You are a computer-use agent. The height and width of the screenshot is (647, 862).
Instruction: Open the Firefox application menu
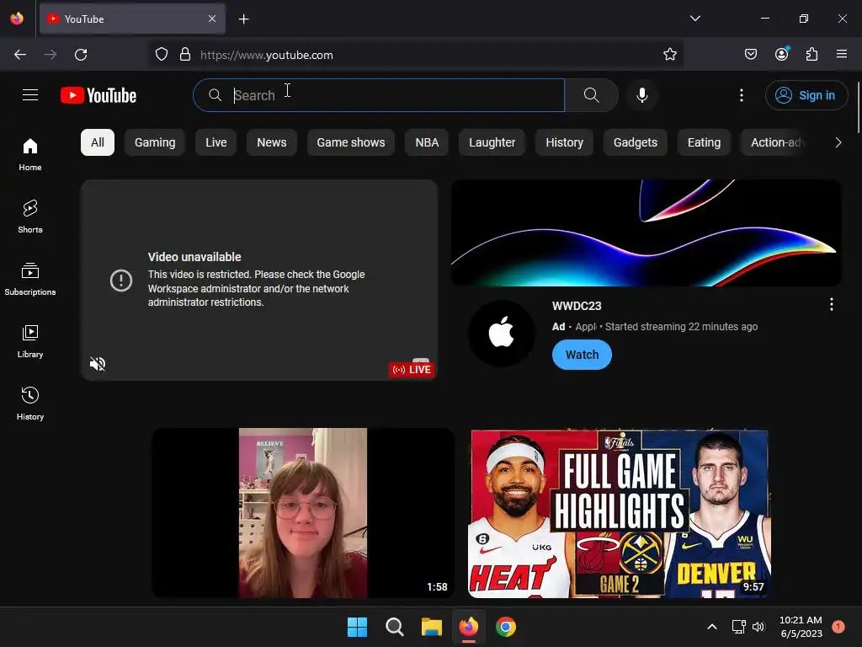(x=841, y=54)
